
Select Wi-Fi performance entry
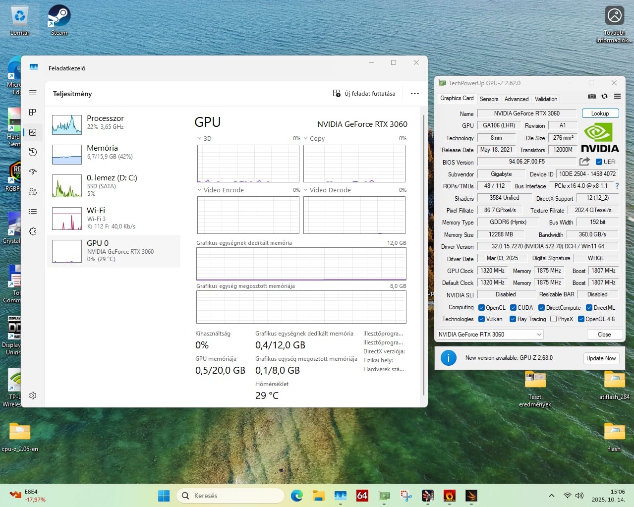tap(114, 218)
